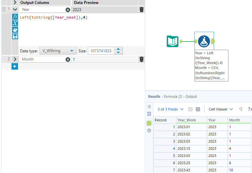Click the Year column header in Results
Screen dimensions: 252x173
217,120
